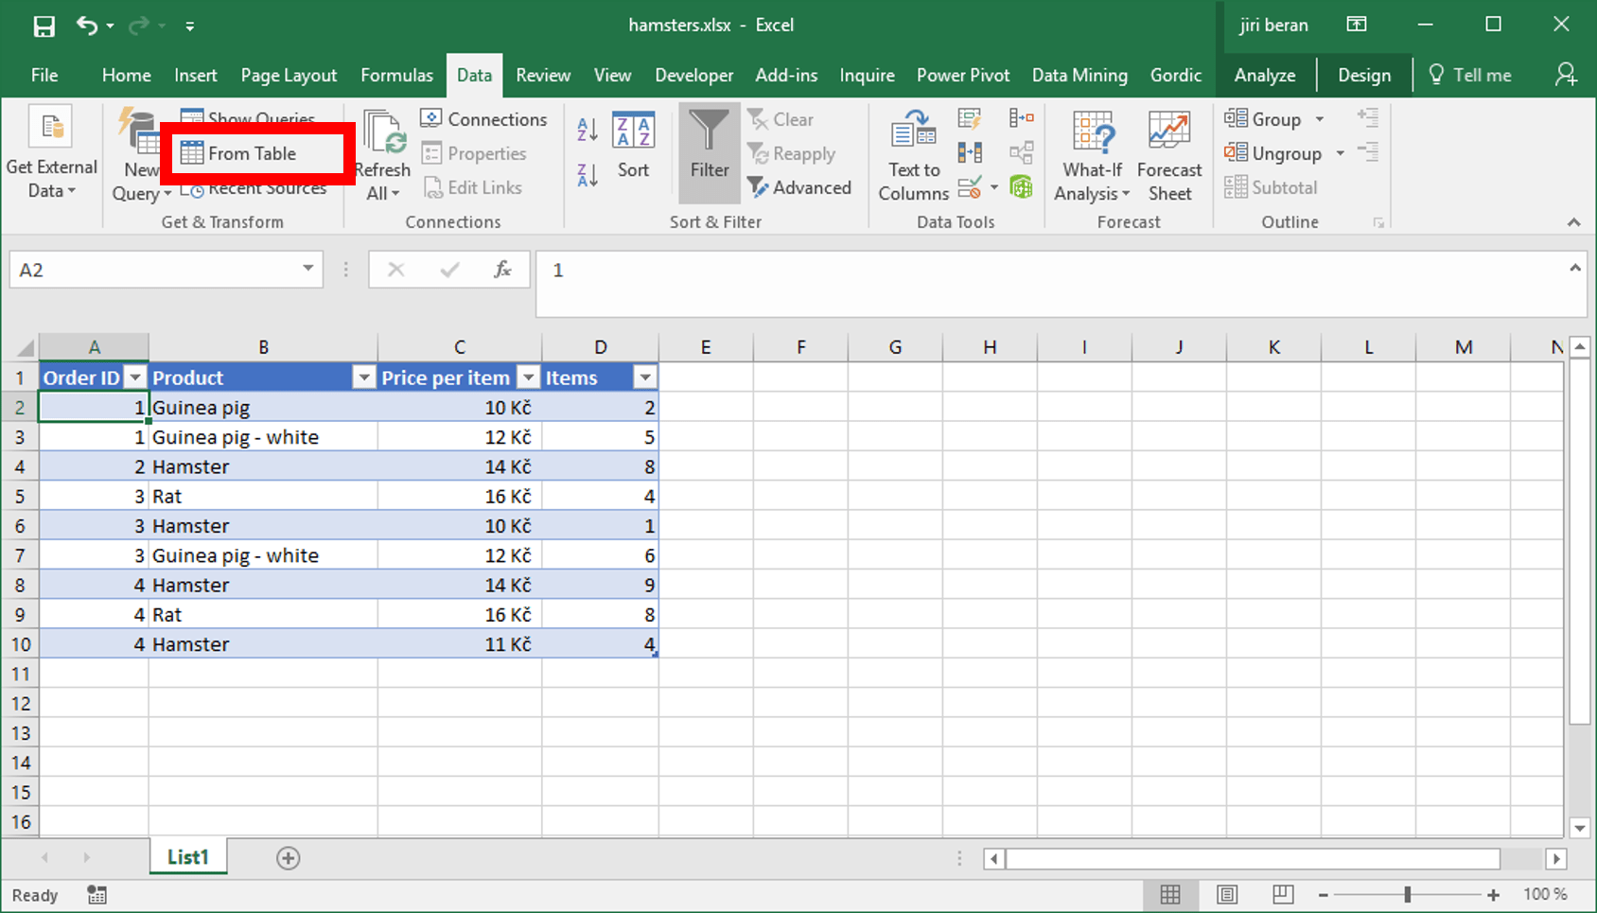Open the Sort dialog
This screenshot has width=1597, height=913.
(x=633, y=146)
